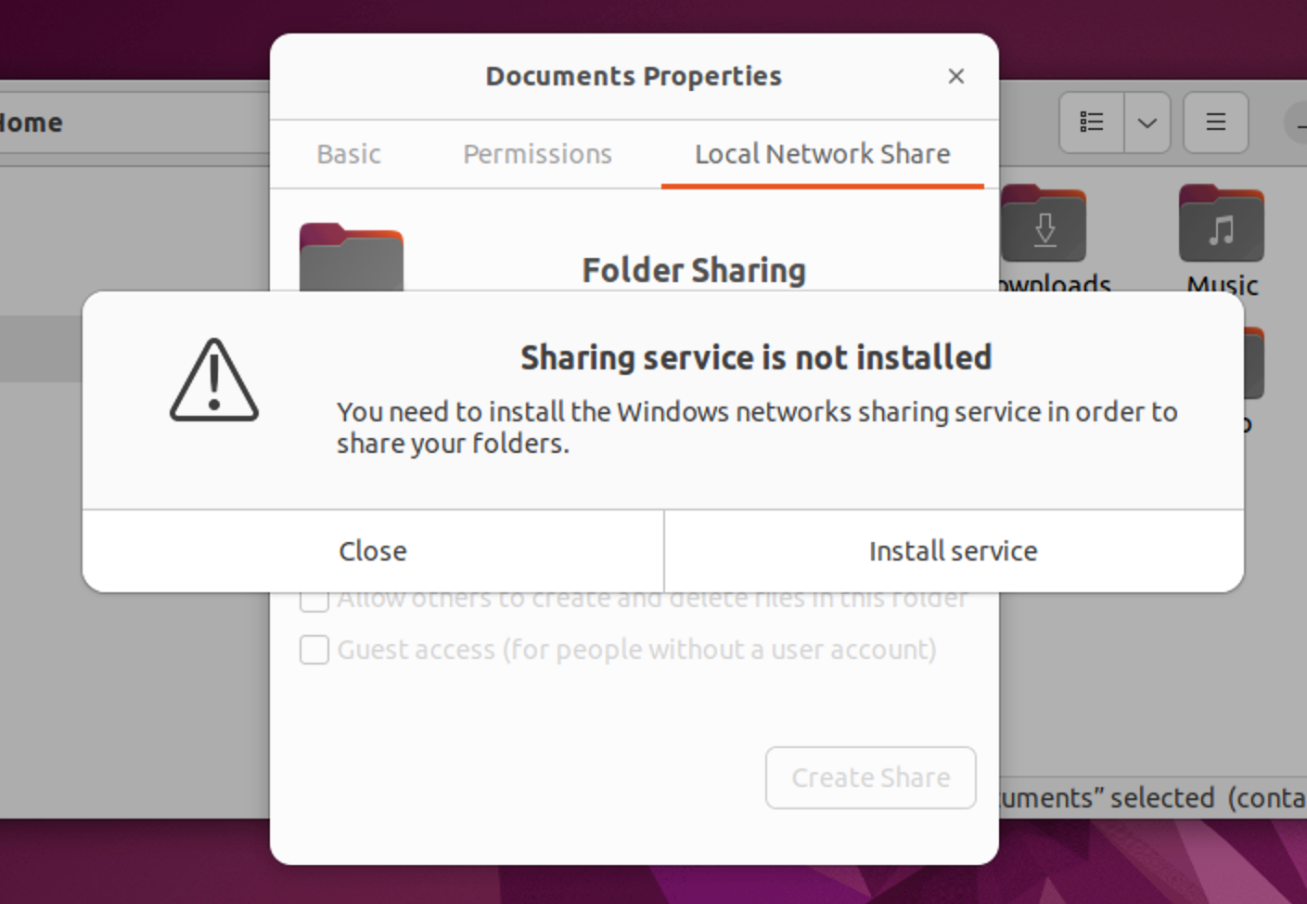Image resolution: width=1307 pixels, height=904 pixels.
Task: Close the sharing warning dialog
Action: click(x=373, y=550)
